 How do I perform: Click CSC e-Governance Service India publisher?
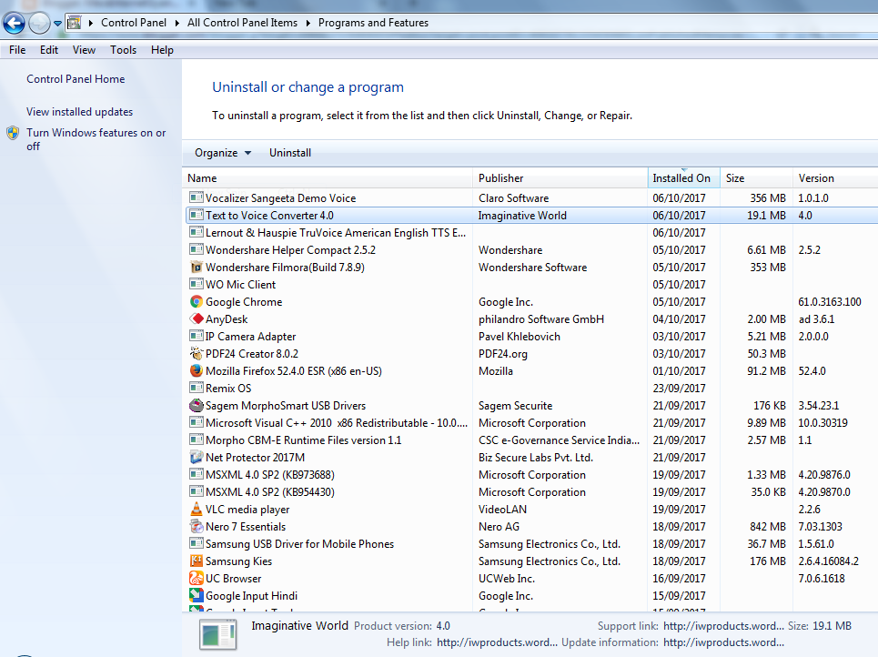coord(559,440)
